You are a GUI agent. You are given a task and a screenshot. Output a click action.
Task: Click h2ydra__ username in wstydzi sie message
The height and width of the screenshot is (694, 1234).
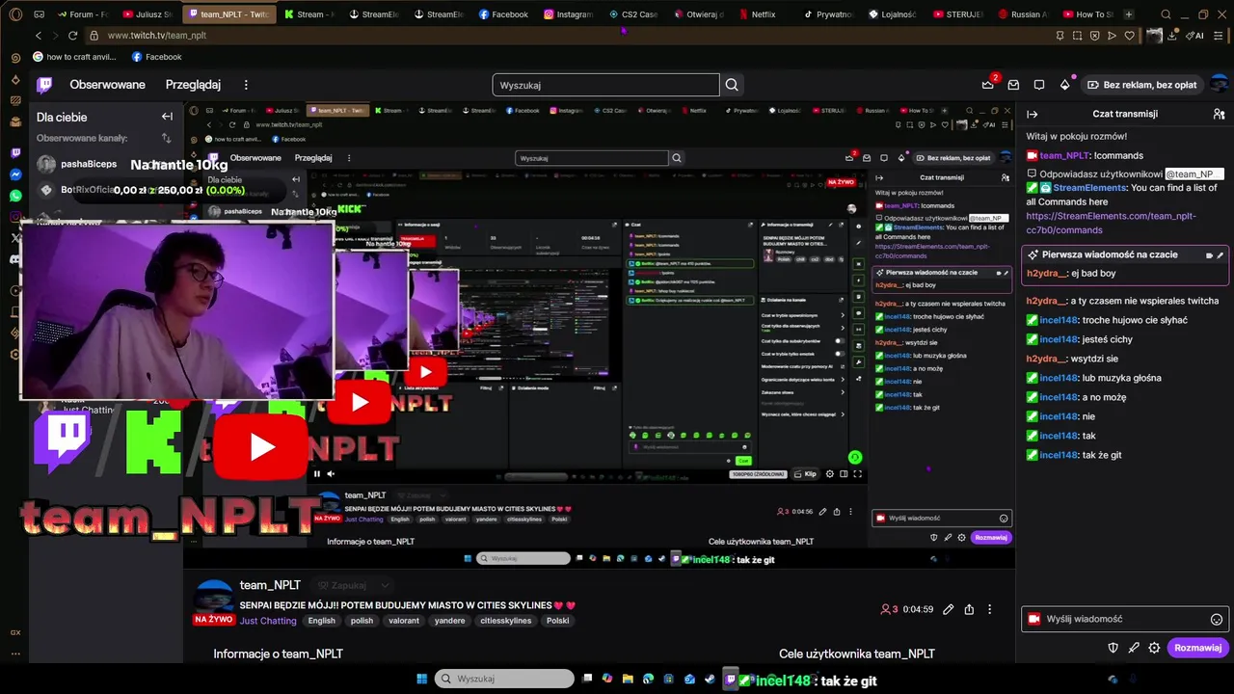[1047, 359]
